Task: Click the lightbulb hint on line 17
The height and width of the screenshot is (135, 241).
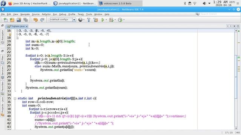Action: (x=10, y=34)
